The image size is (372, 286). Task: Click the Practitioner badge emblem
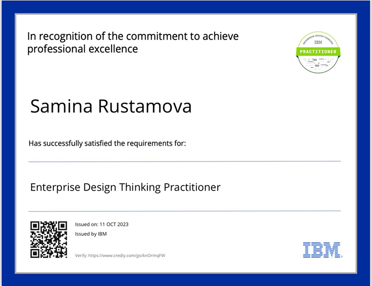pos(318,52)
